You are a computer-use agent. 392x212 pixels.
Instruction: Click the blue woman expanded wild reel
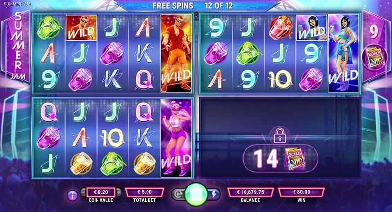point(343,53)
